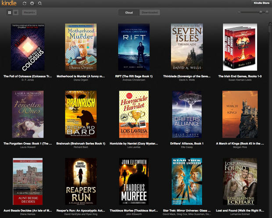Click title text 'The Fall of Colossus (Colossus Tr...'
The height and width of the screenshot is (218, 272).
coord(28,76)
